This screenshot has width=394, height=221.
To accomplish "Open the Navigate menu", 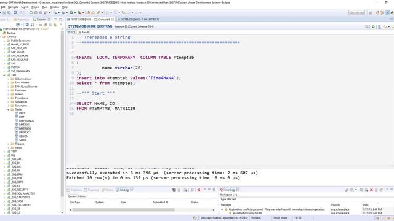I will (x=13, y=7).
